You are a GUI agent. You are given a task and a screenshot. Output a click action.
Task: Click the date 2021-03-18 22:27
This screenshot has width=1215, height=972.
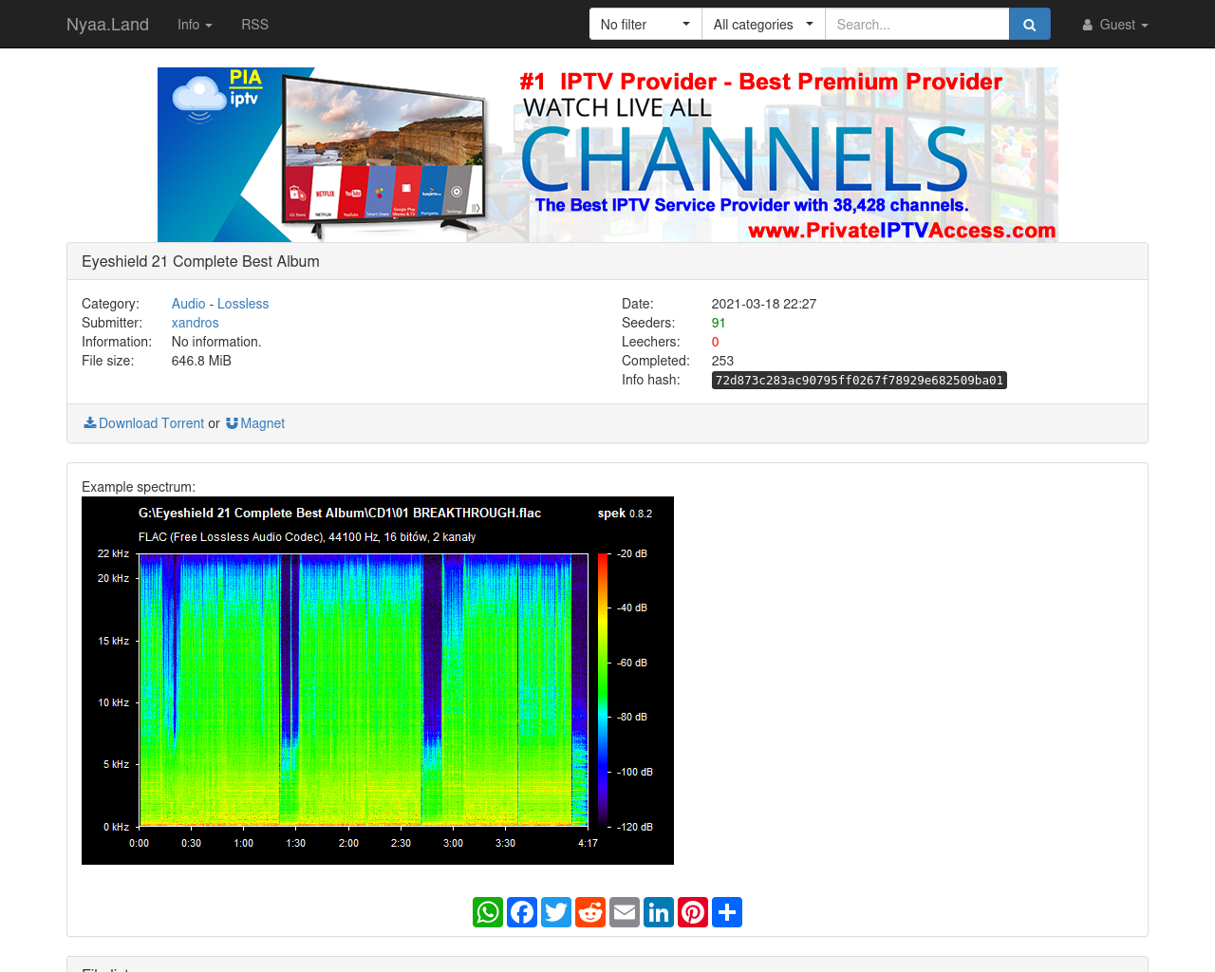point(764,304)
